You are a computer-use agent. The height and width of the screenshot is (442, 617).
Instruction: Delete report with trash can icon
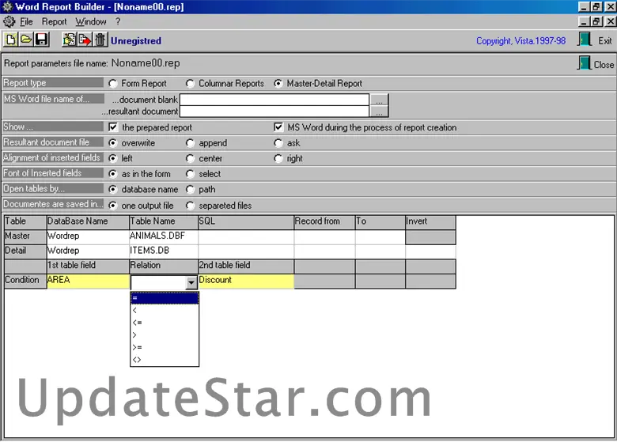[100, 40]
